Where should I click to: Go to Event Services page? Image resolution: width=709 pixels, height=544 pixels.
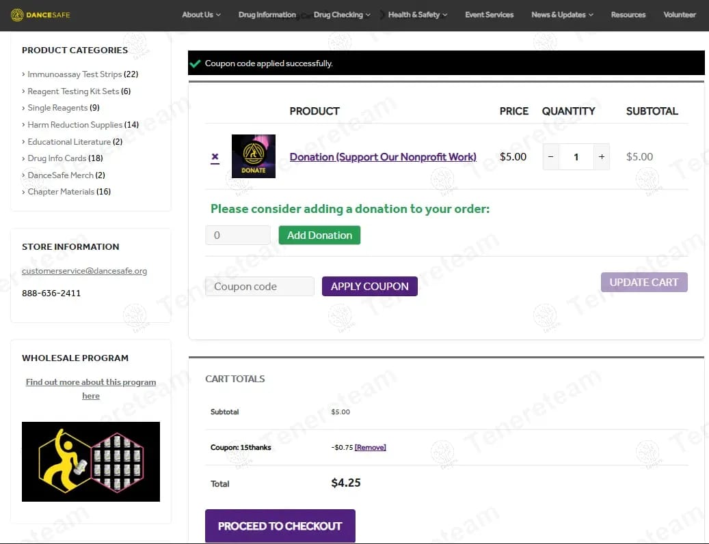coord(489,15)
